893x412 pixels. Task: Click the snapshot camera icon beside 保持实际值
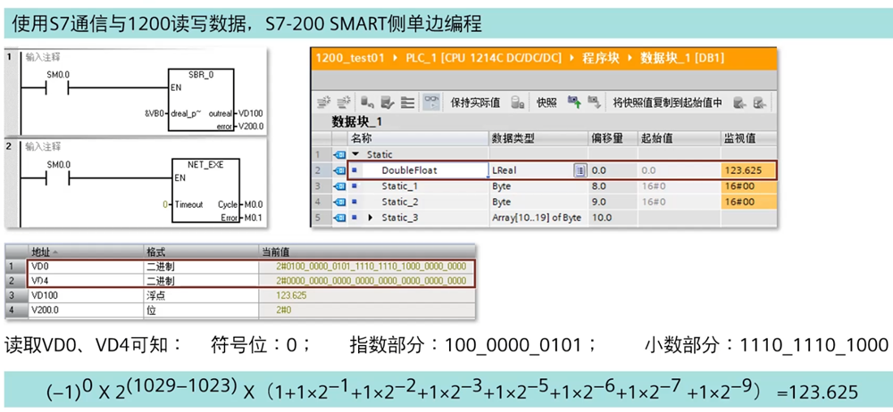517,103
